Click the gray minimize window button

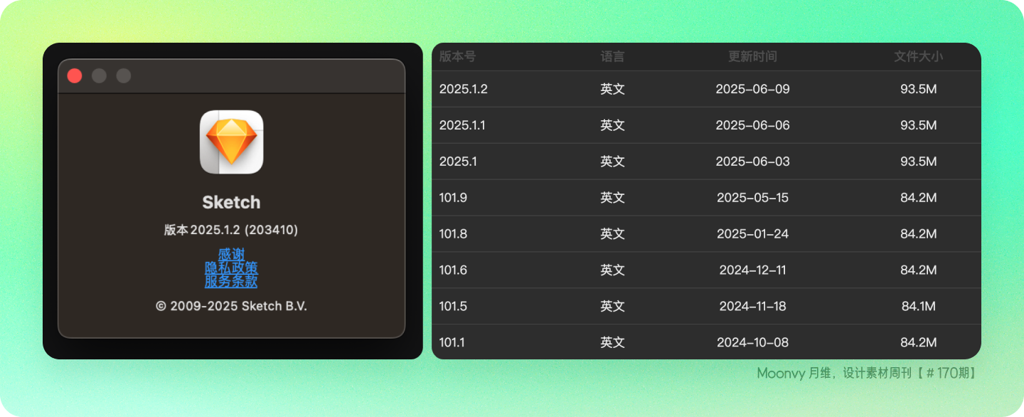[99, 75]
